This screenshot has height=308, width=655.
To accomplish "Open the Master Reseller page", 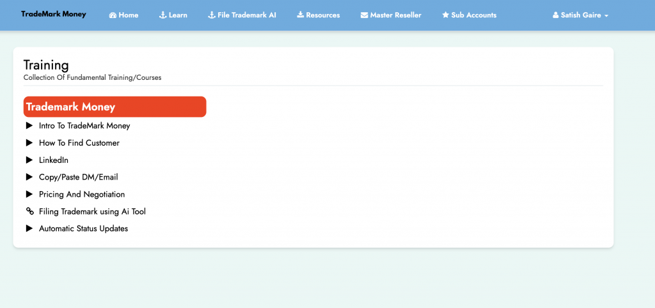I will point(391,15).
